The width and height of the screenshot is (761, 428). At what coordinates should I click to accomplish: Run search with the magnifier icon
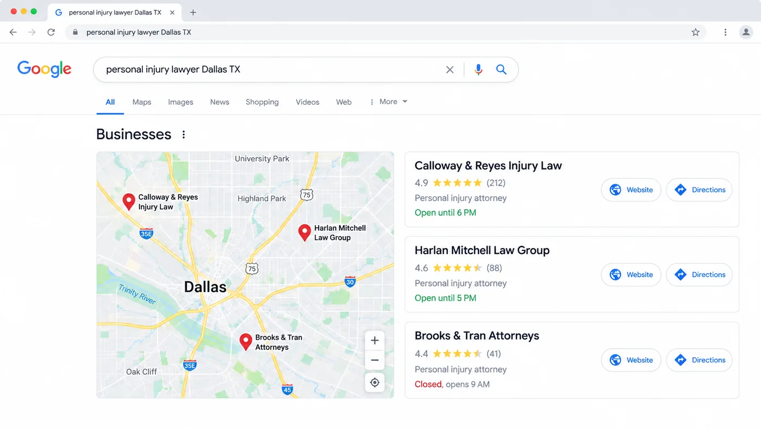tap(501, 70)
